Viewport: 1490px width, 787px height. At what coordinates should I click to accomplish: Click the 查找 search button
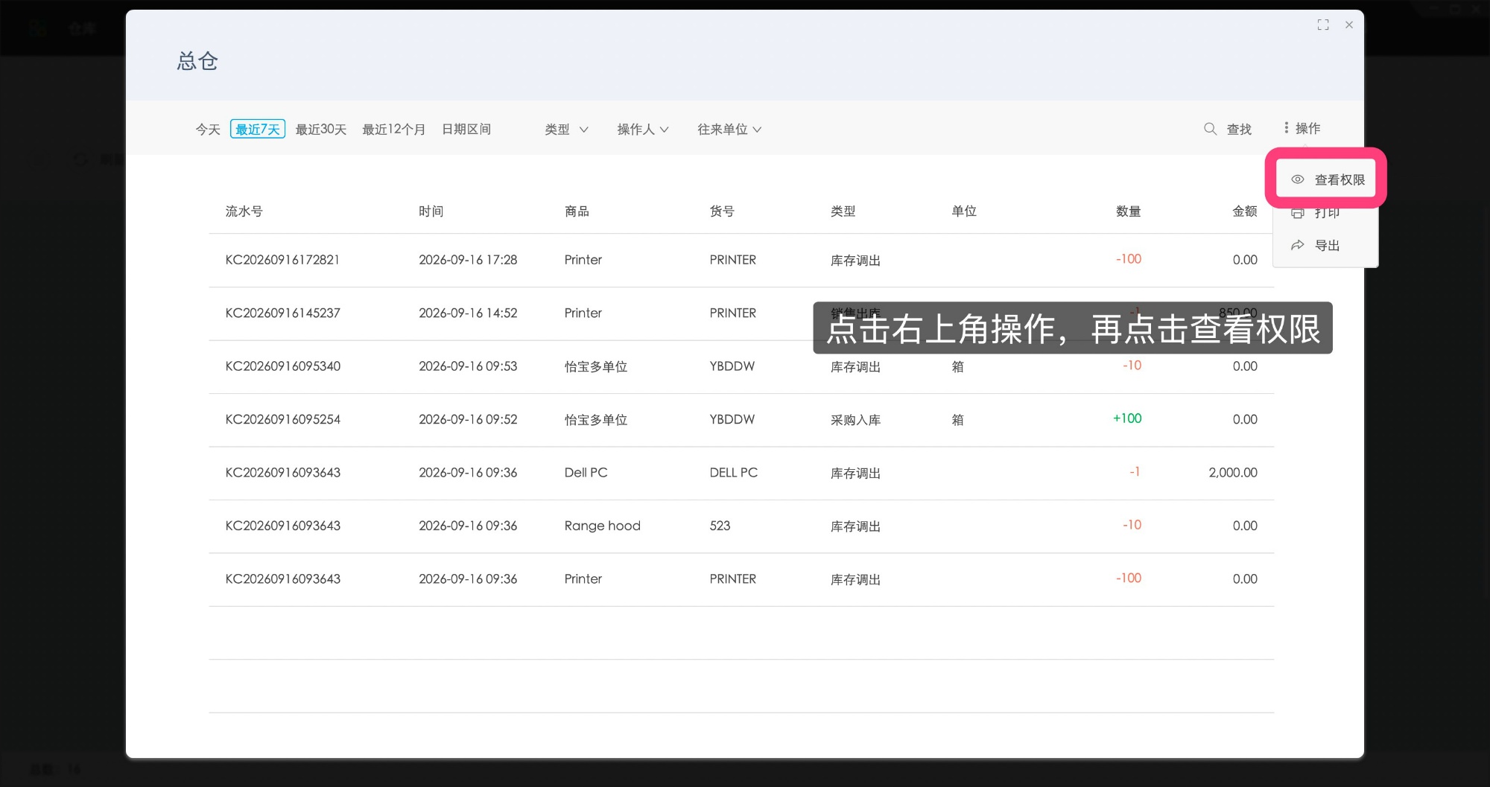pos(1228,129)
